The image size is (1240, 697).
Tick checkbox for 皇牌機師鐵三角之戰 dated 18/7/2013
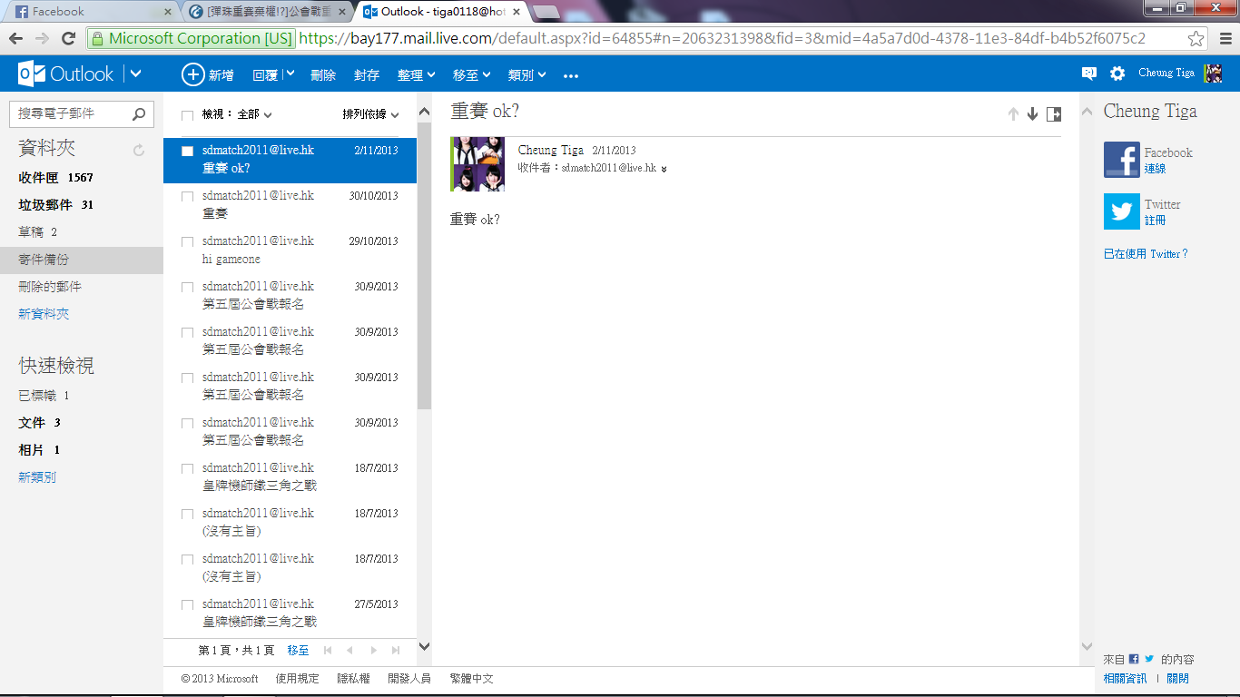187,468
